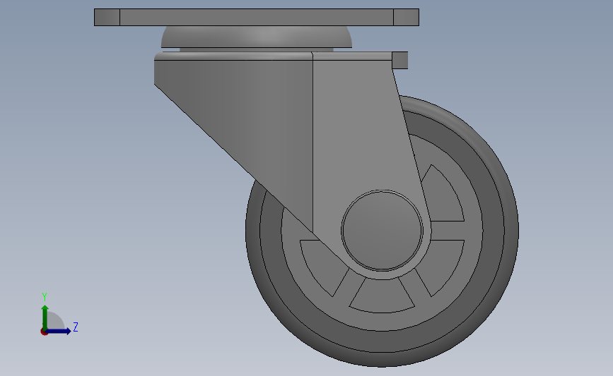
Task: Select the caster's top mounting plate
Action: [257, 17]
